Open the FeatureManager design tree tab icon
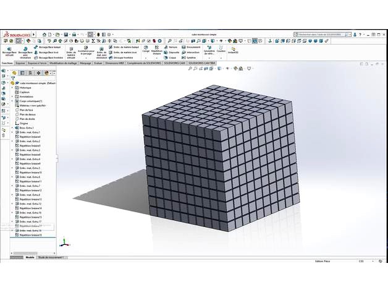The height and width of the screenshot is (292, 388). point(14,72)
